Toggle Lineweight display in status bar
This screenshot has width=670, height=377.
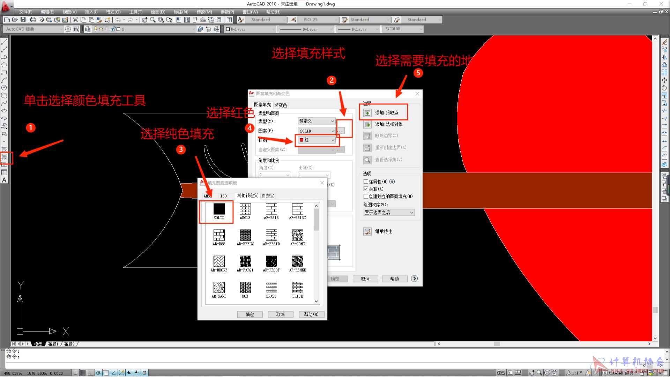137,373
